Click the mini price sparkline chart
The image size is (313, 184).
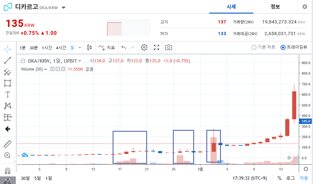pos(128,28)
